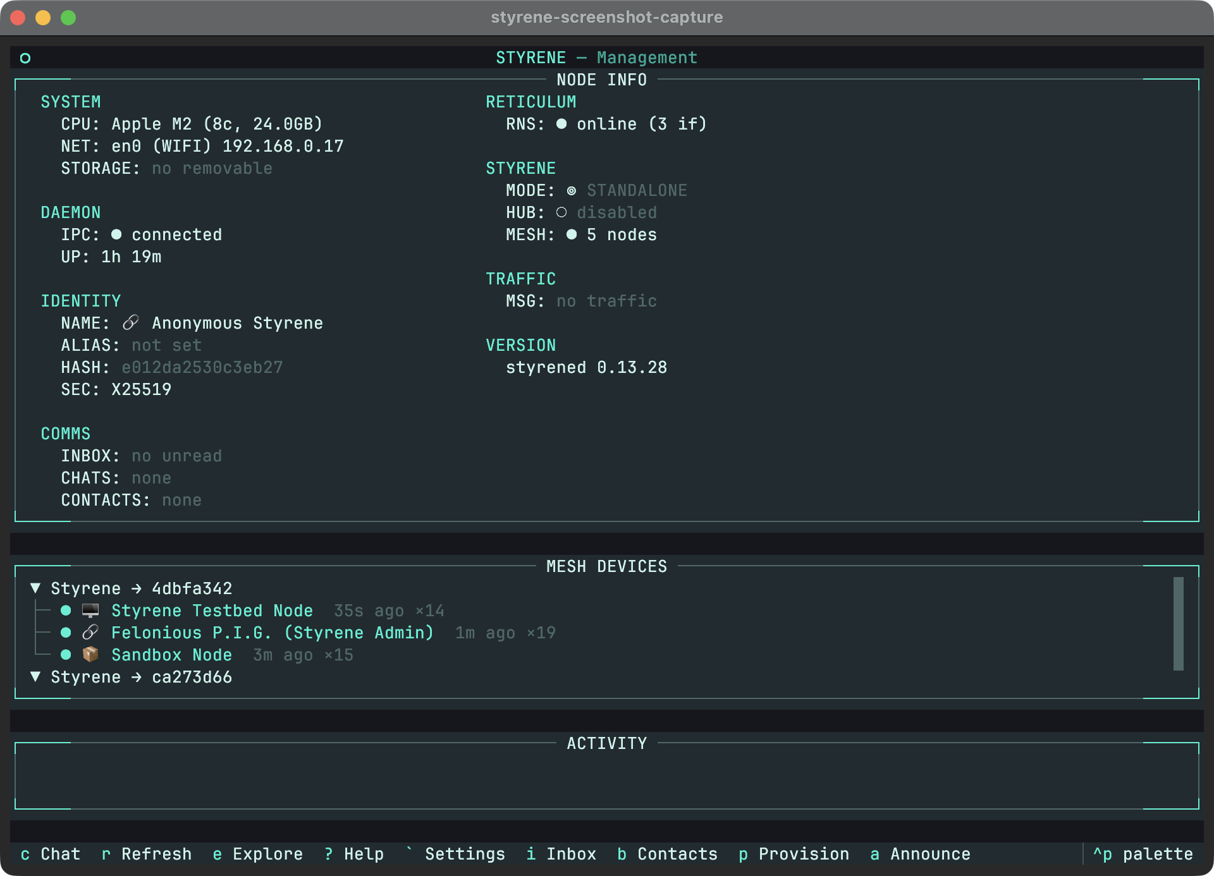Click the scrollbar in the Mesh Devices panel

tap(1177, 624)
